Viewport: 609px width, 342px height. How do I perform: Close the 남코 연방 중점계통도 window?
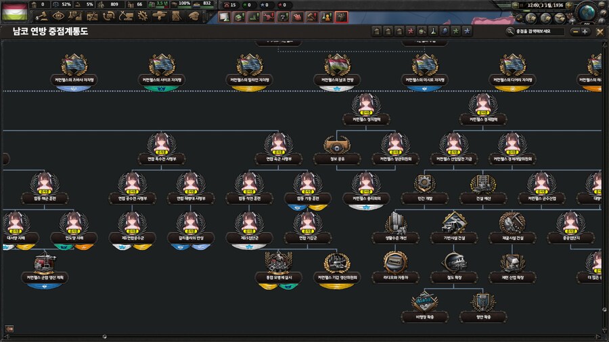(600, 31)
